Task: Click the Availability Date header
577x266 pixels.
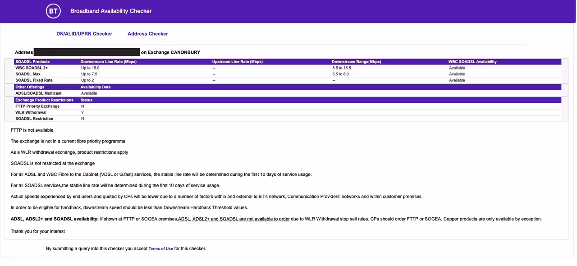Action: (x=96, y=87)
